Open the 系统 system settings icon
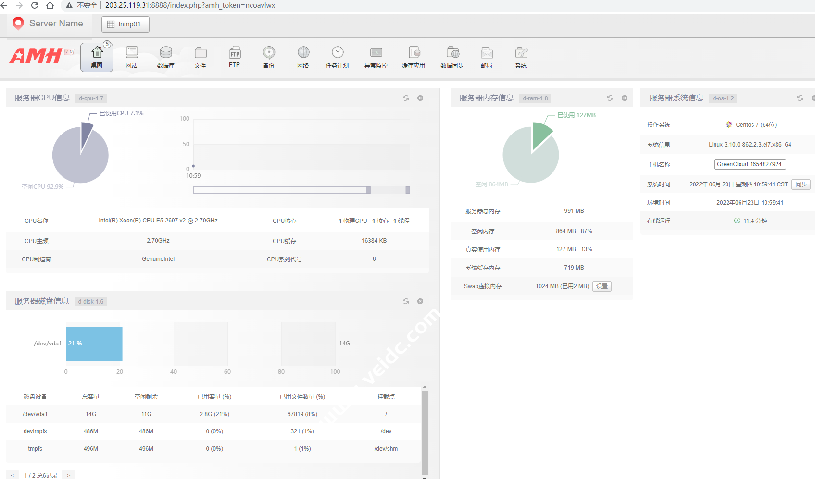 point(521,57)
